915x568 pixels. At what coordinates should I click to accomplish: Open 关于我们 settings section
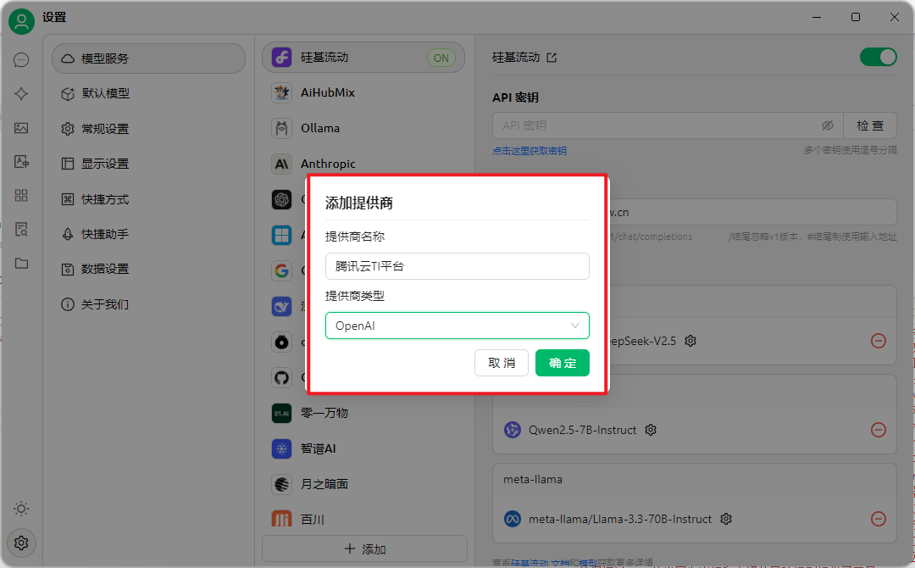(149, 304)
